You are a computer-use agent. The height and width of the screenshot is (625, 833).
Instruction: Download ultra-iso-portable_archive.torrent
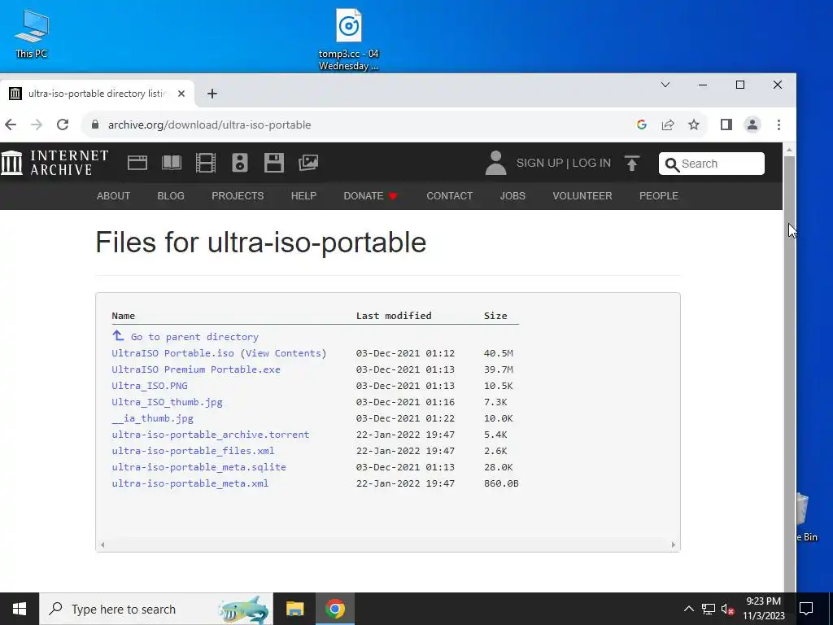click(x=211, y=435)
